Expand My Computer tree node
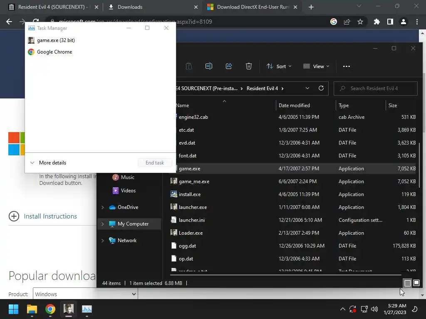 (103, 224)
